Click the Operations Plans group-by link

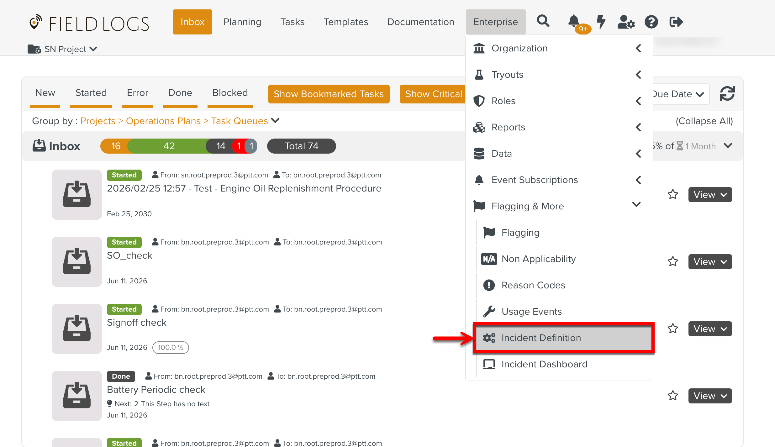click(163, 121)
